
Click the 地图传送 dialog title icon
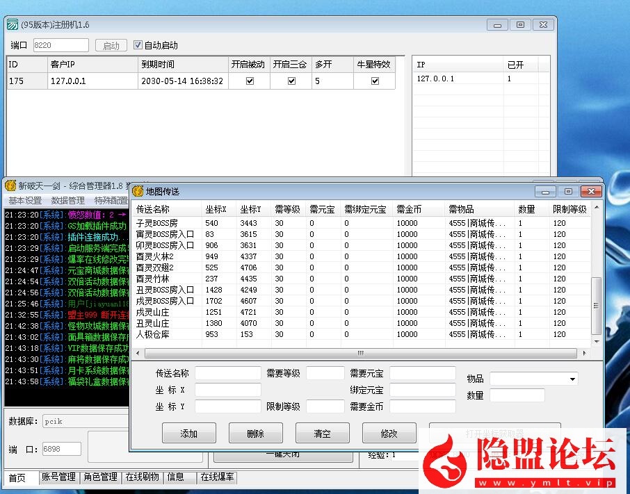138,191
